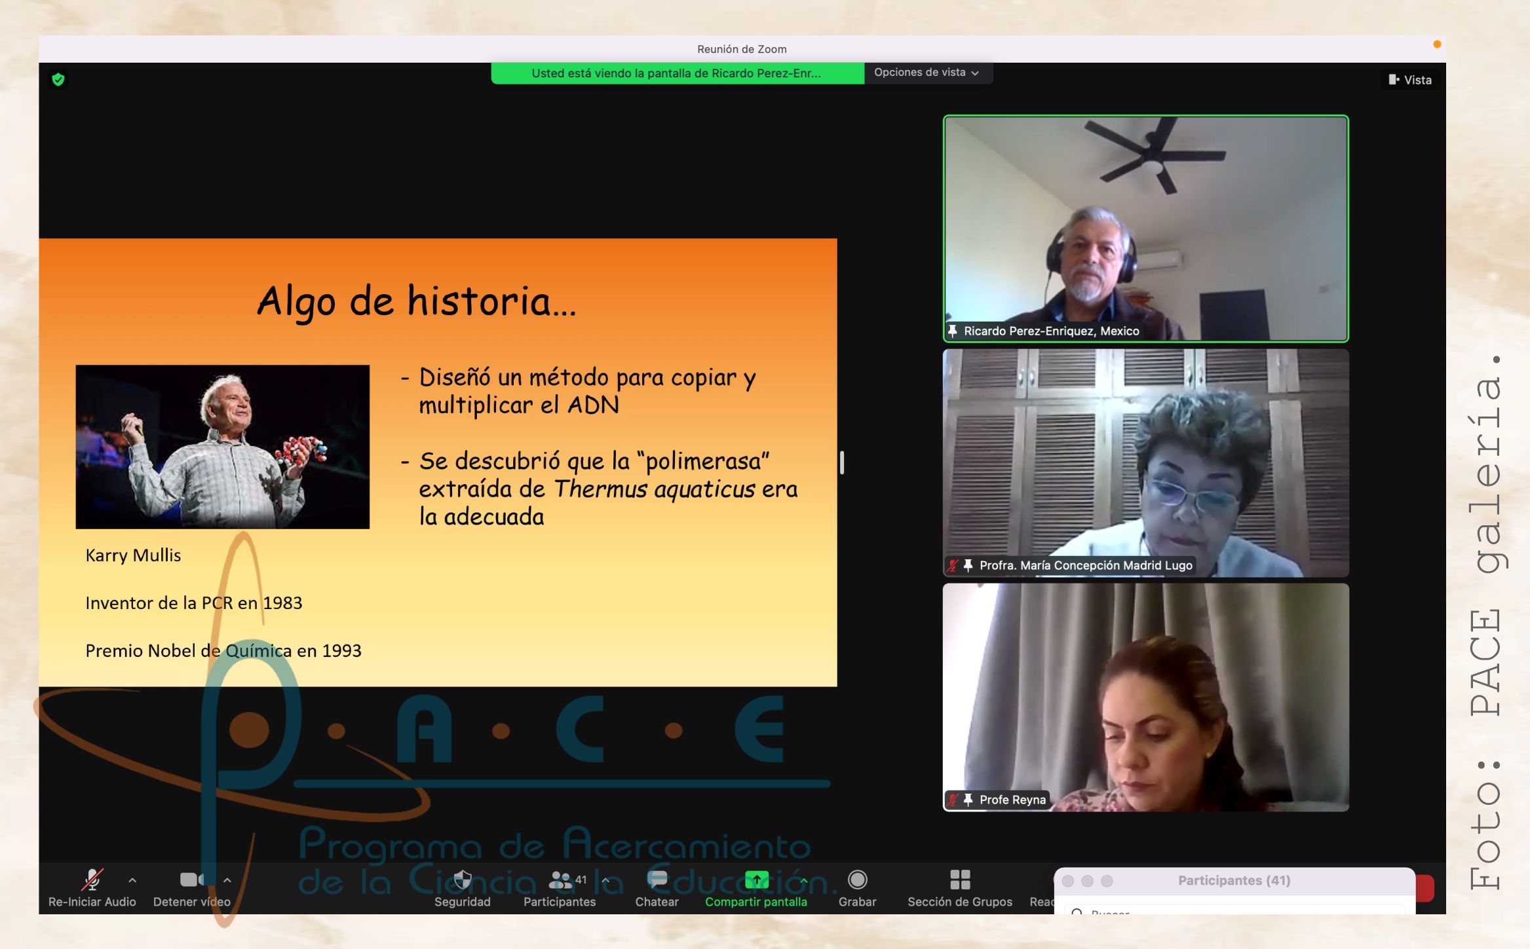The width and height of the screenshot is (1530, 949).
Task: Open the Chatear chat bubble
Action: (657, 880)
